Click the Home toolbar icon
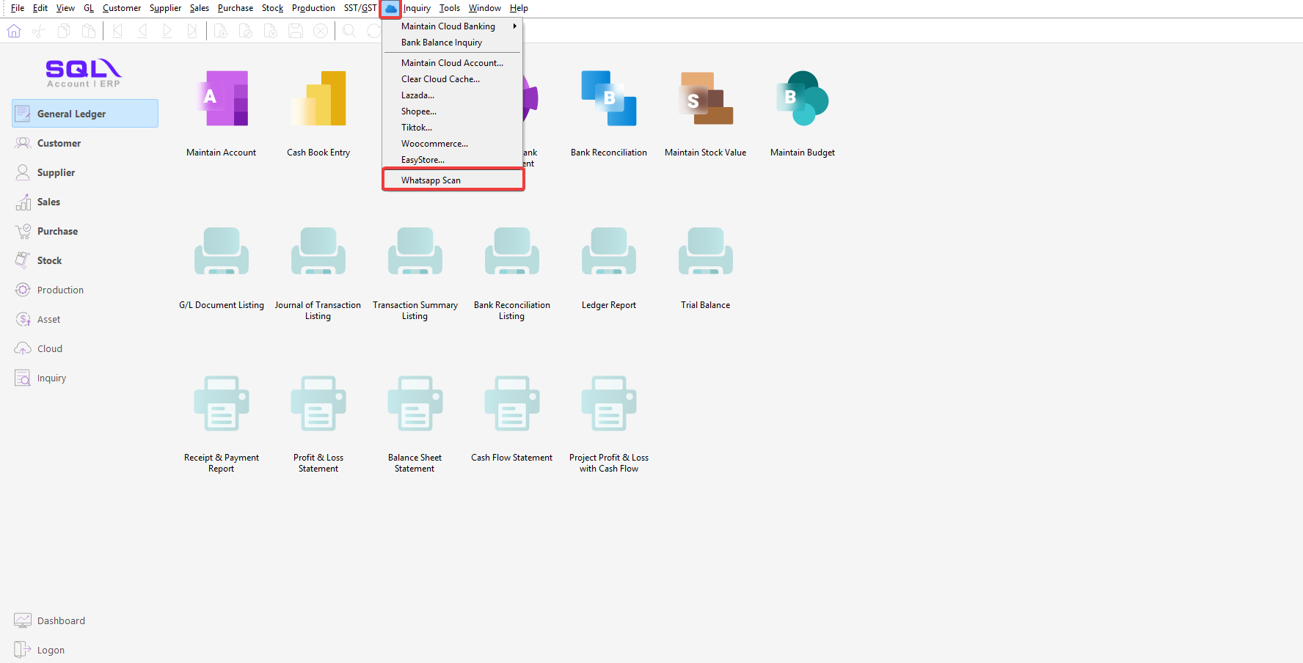Image resolution: width=1303 pixels, height=663 pixels. tap(14, 31)
